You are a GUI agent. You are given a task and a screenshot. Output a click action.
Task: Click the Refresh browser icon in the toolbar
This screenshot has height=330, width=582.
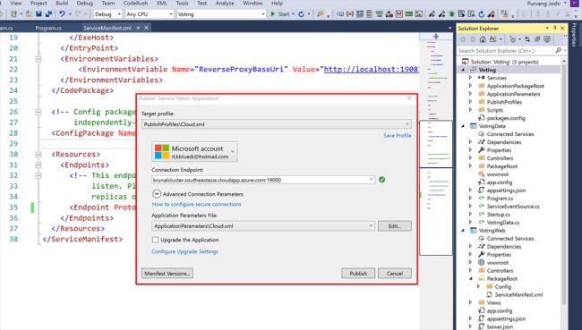tap(301, 14)
